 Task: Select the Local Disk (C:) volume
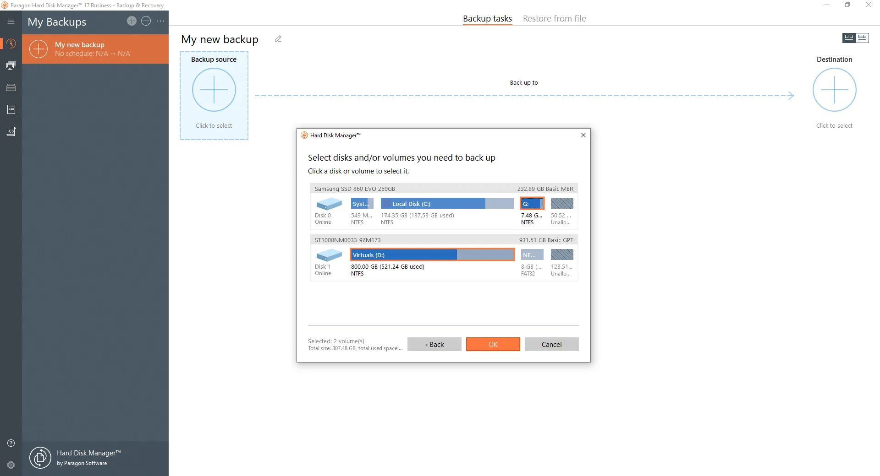446,204
